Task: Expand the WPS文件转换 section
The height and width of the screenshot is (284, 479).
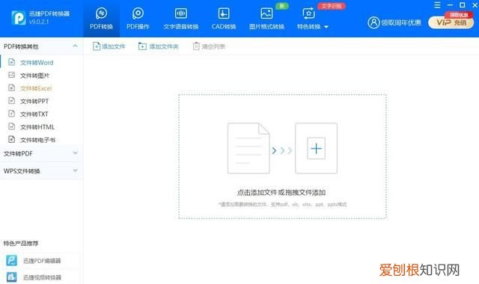Action: click(x=41, y=171)
